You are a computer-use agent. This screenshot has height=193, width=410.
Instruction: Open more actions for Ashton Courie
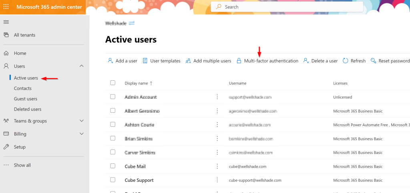pyautogui.click(x=217, y=125)
